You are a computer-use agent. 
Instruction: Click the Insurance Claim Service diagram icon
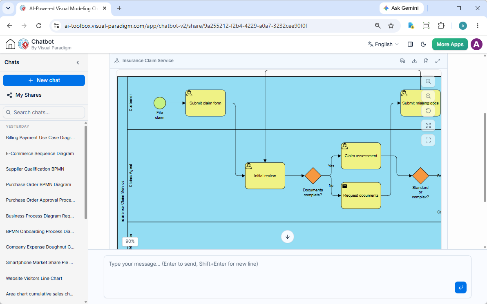[117, 61]
